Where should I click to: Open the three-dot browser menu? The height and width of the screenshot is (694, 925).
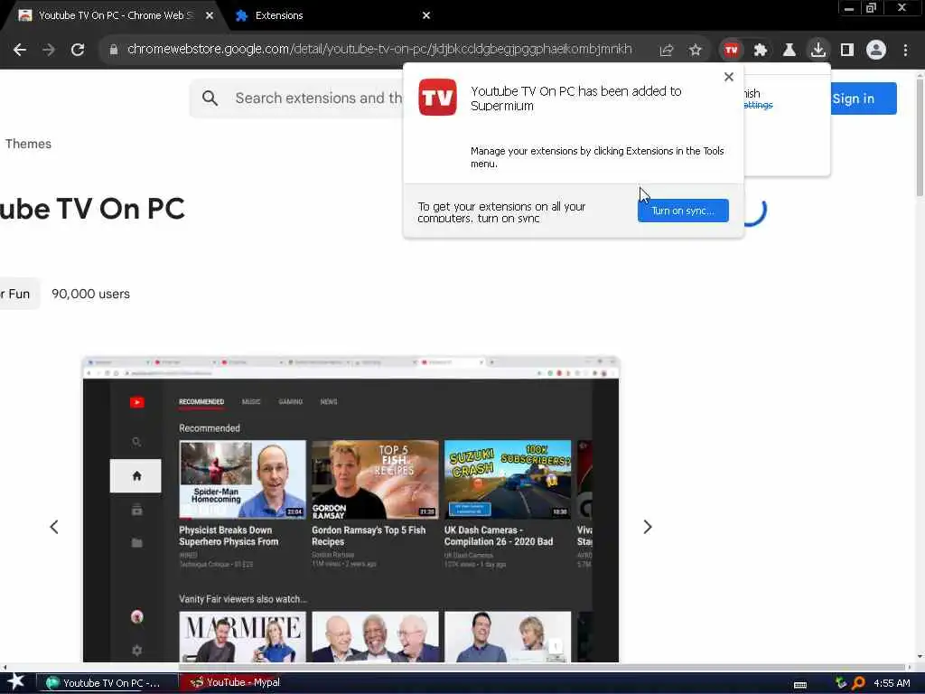[905, 51]
